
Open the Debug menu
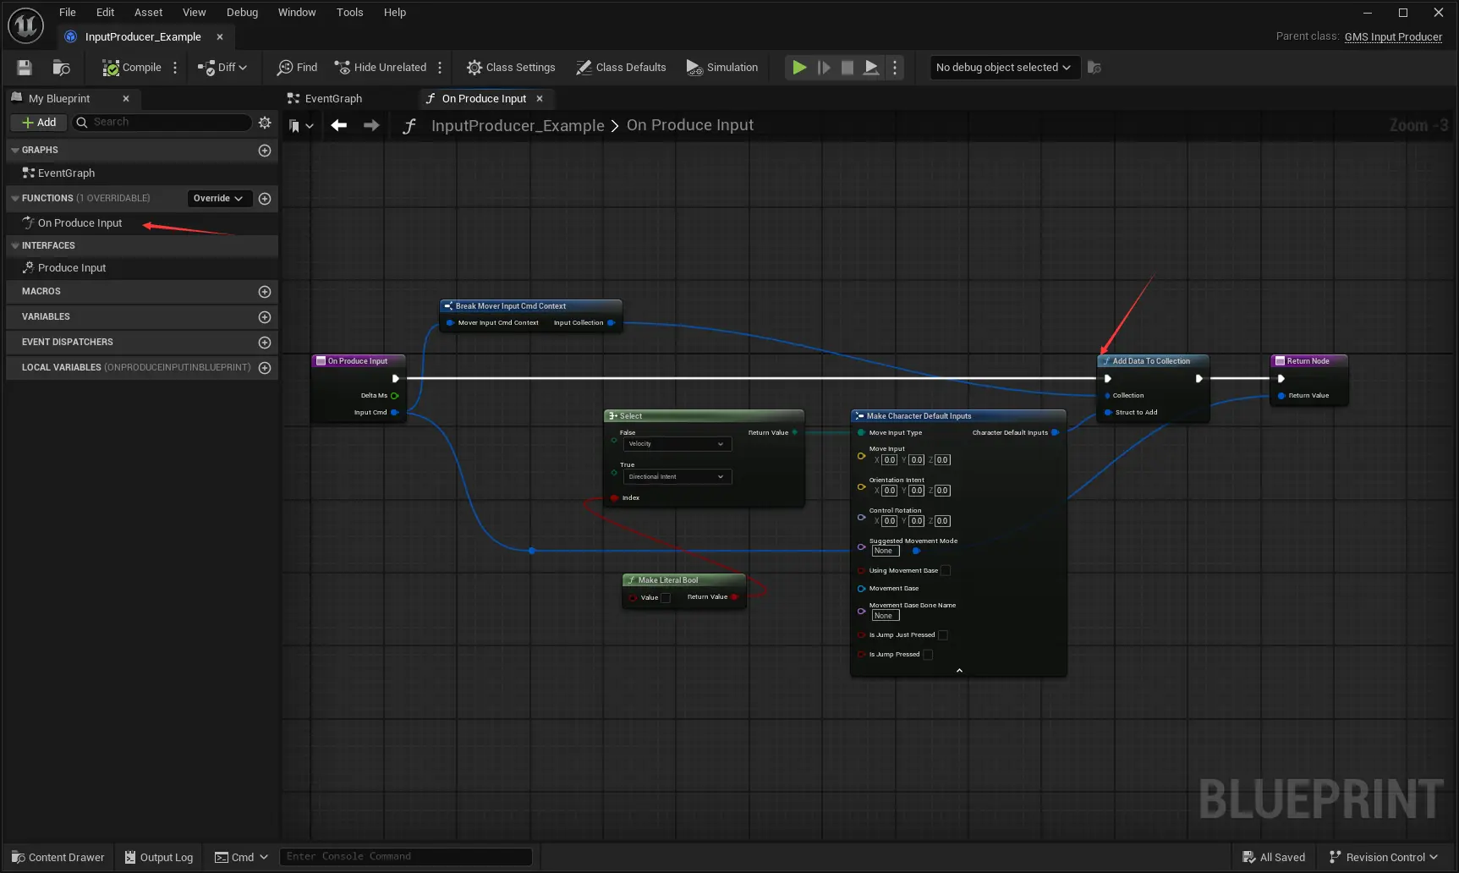(x=242, y=12)
